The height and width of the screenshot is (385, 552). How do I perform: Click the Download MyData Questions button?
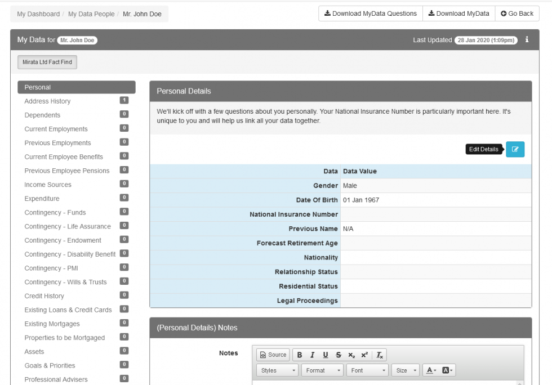tap(370, 14)
